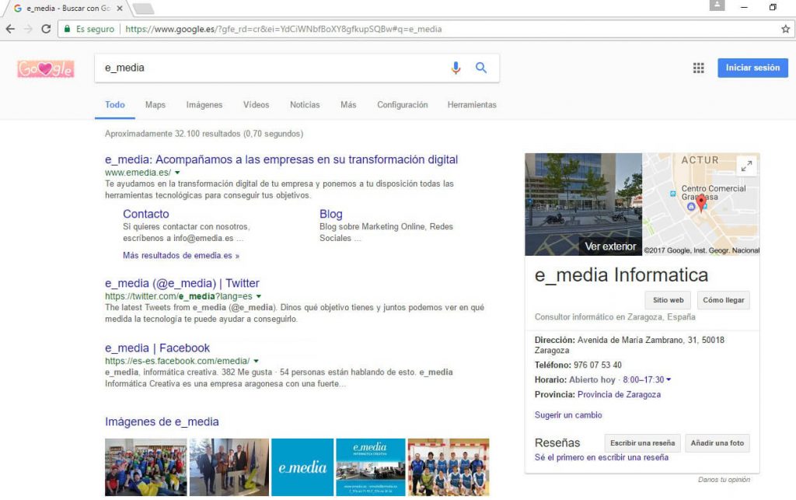Screen dimensions: 796x500
Task: Open the e_media Twitter result
Action: click(182, 283)
